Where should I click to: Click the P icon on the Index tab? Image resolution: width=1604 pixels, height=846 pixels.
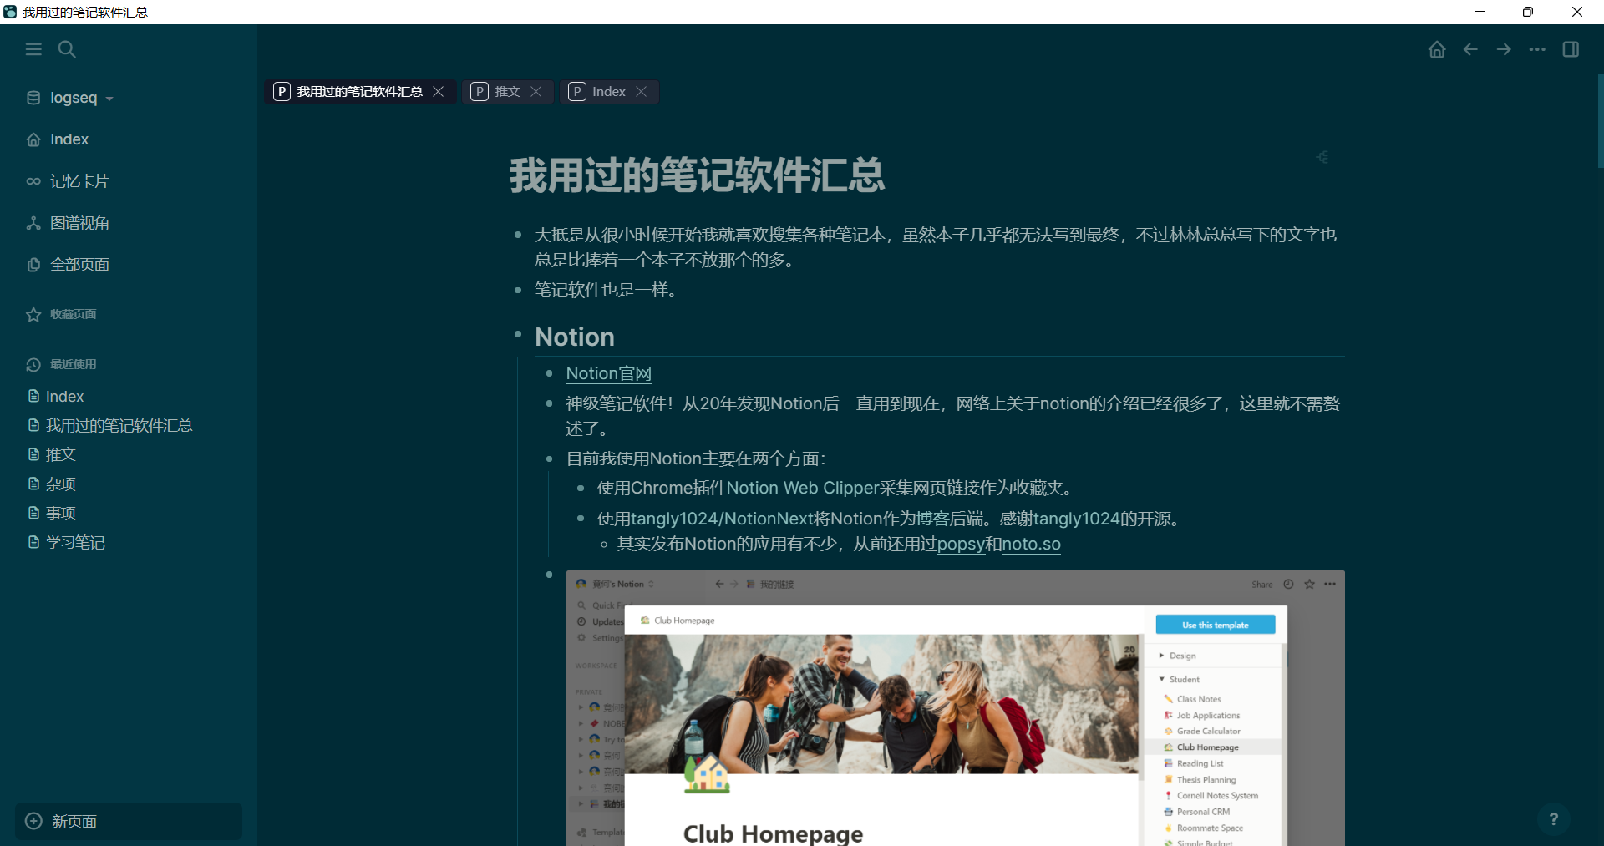577,92
